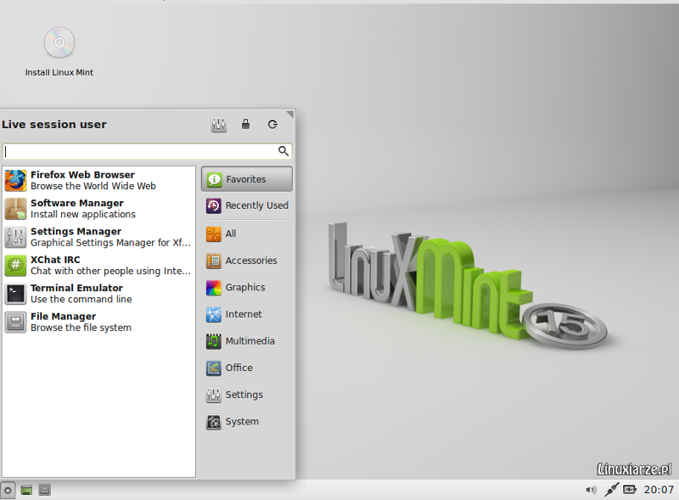Click the battery power tray icon
The image size is (679, 500).
[x=629, y=490]
